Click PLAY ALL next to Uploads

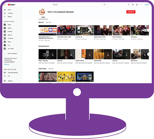point(48,22)
